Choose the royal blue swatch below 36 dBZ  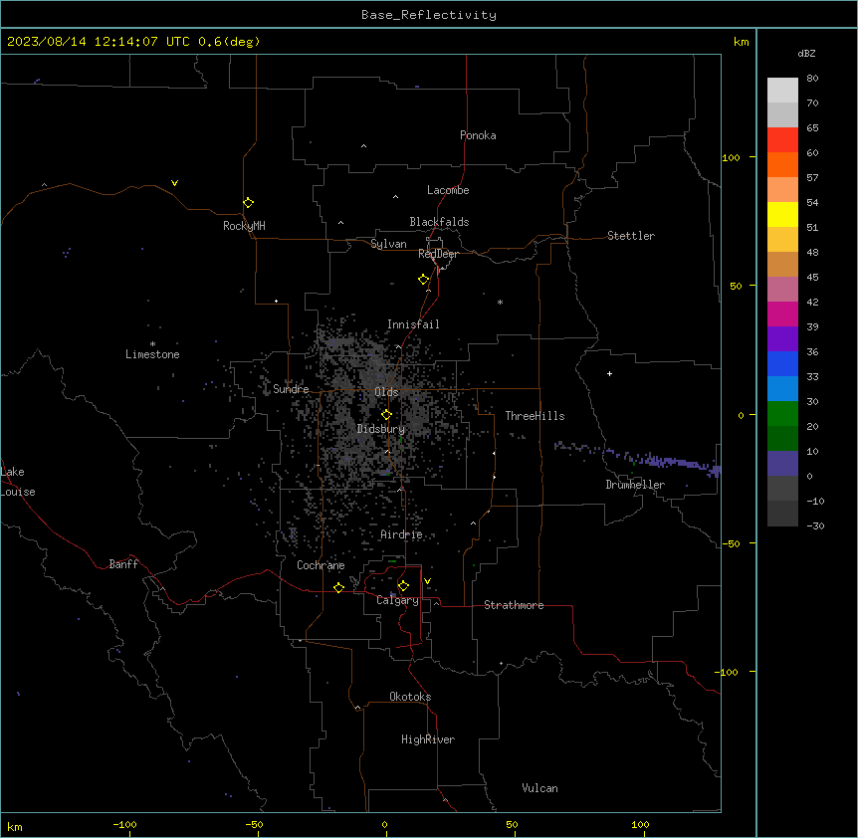click(x=782, y=363)
